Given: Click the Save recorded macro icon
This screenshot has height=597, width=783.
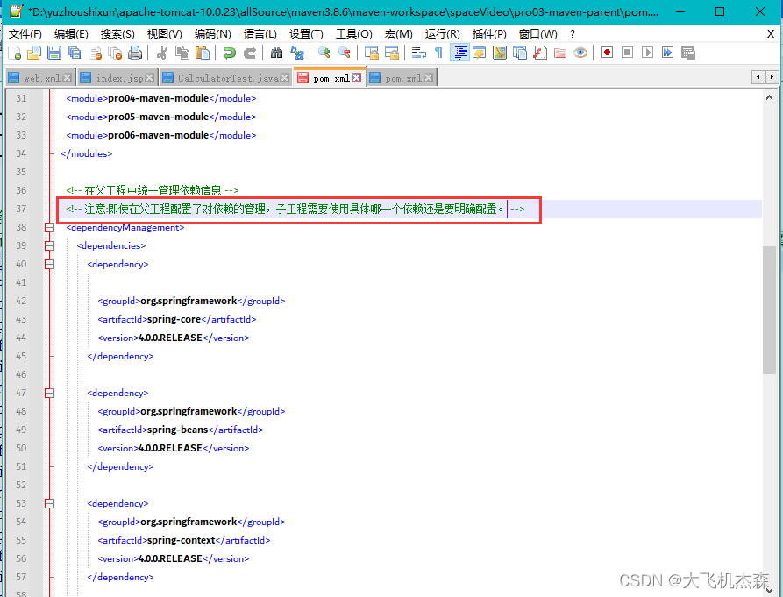Looking at the screenshot, I should pyautogui.click(x=688, y=53).
